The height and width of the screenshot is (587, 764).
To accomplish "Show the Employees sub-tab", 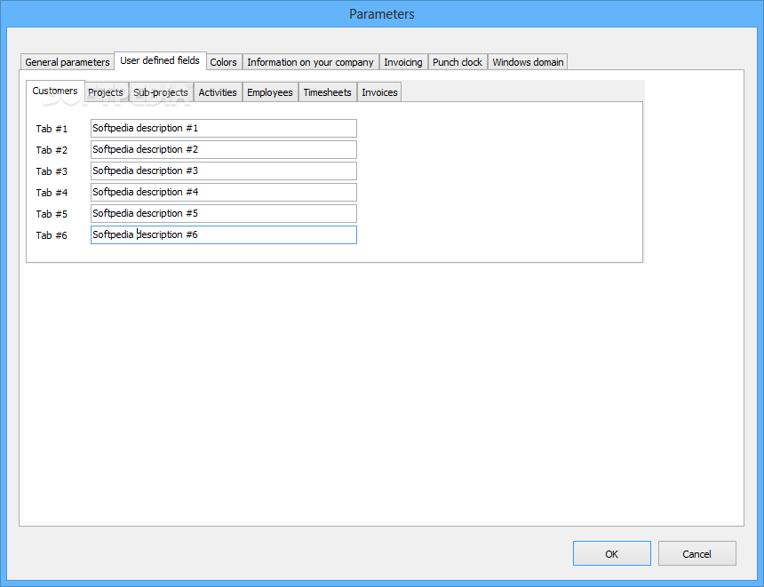I will [x=270, y=92].
